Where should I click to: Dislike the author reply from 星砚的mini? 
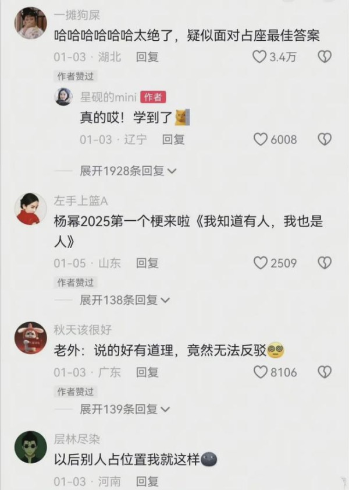(x=325, y=139)
